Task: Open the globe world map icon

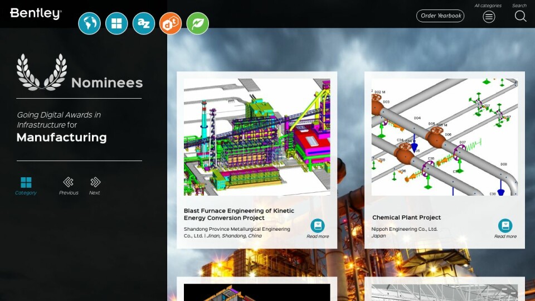Action: 89,23
